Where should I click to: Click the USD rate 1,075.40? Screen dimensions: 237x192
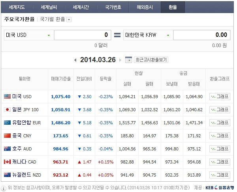click(61, 97)
